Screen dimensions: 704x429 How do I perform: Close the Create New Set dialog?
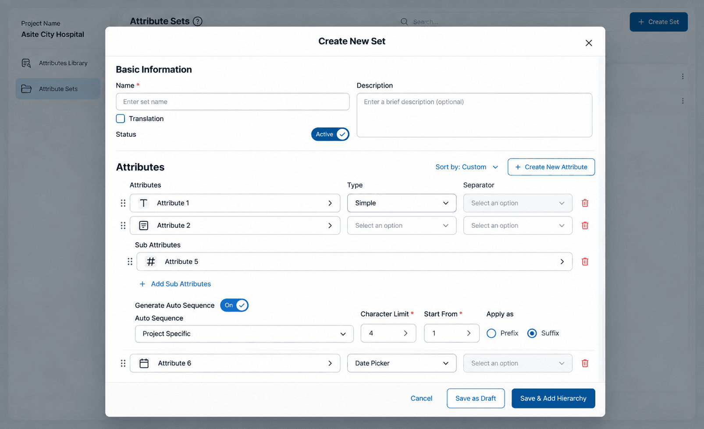point(589,43)
